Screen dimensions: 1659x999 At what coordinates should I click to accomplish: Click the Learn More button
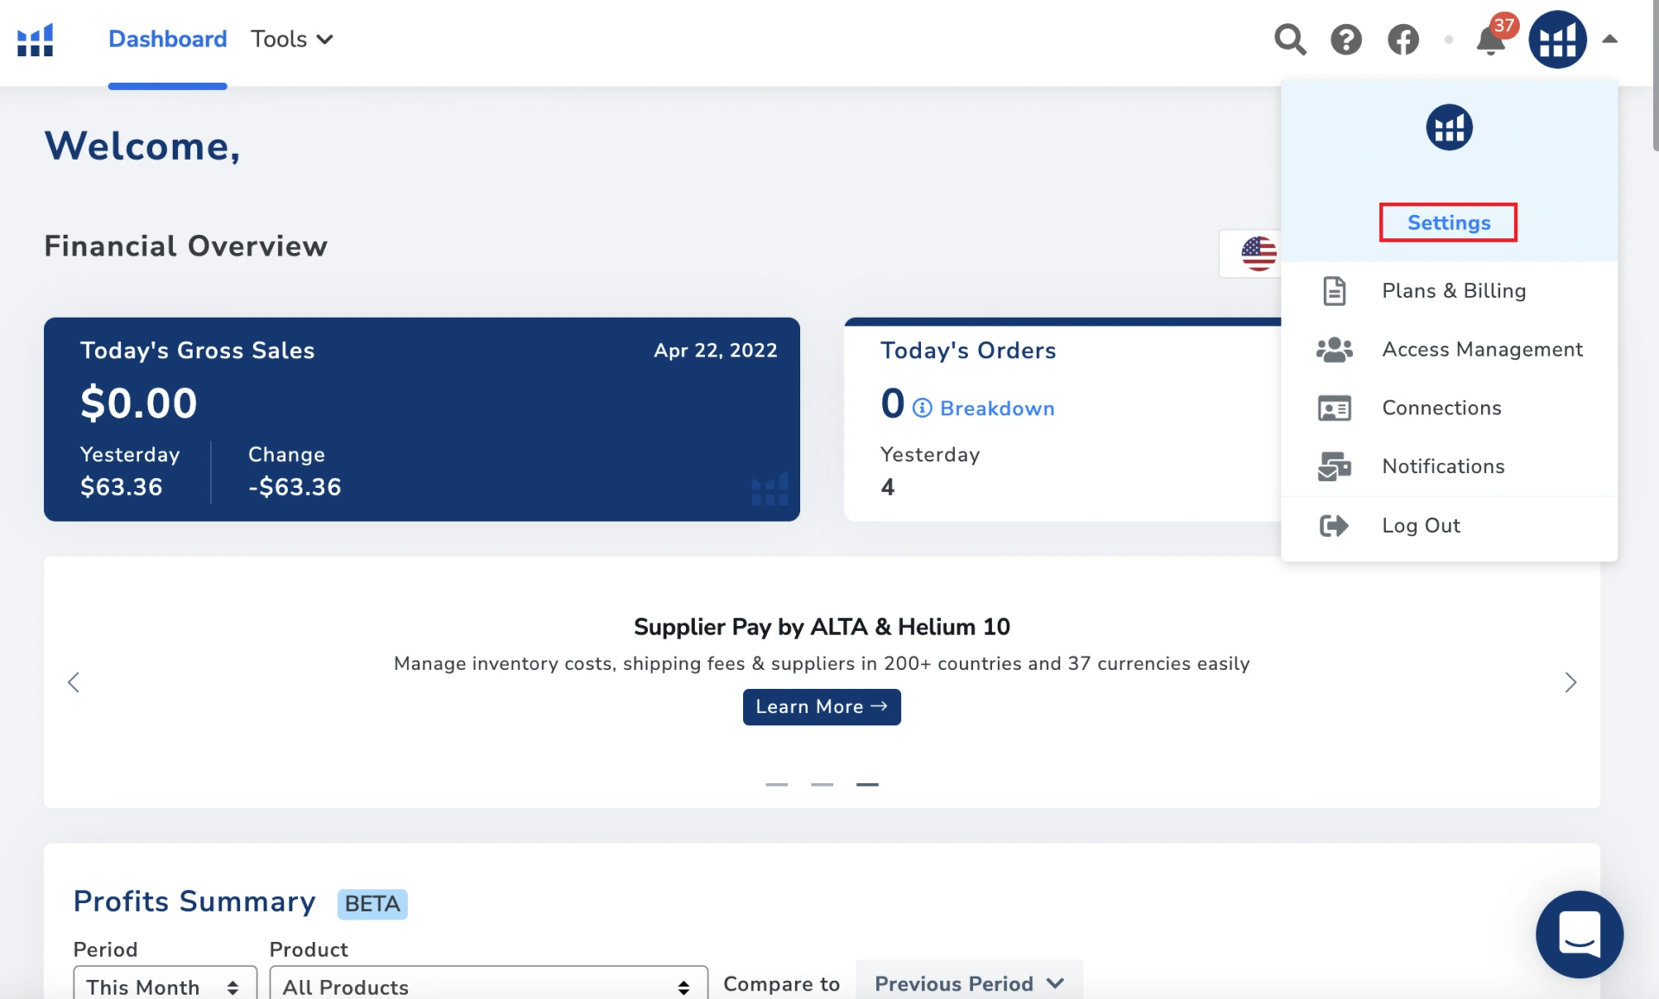coord(822,707)
